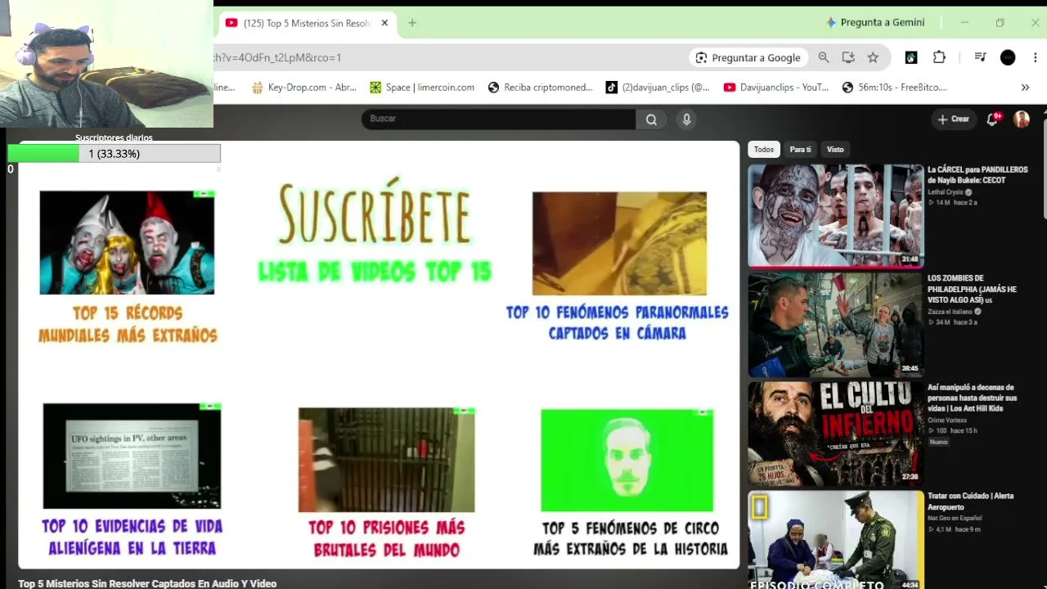Open the Top 15 Récords Mundiales thumbnail
Viewport: 1047px width, 589px height.
coord(127,243)
